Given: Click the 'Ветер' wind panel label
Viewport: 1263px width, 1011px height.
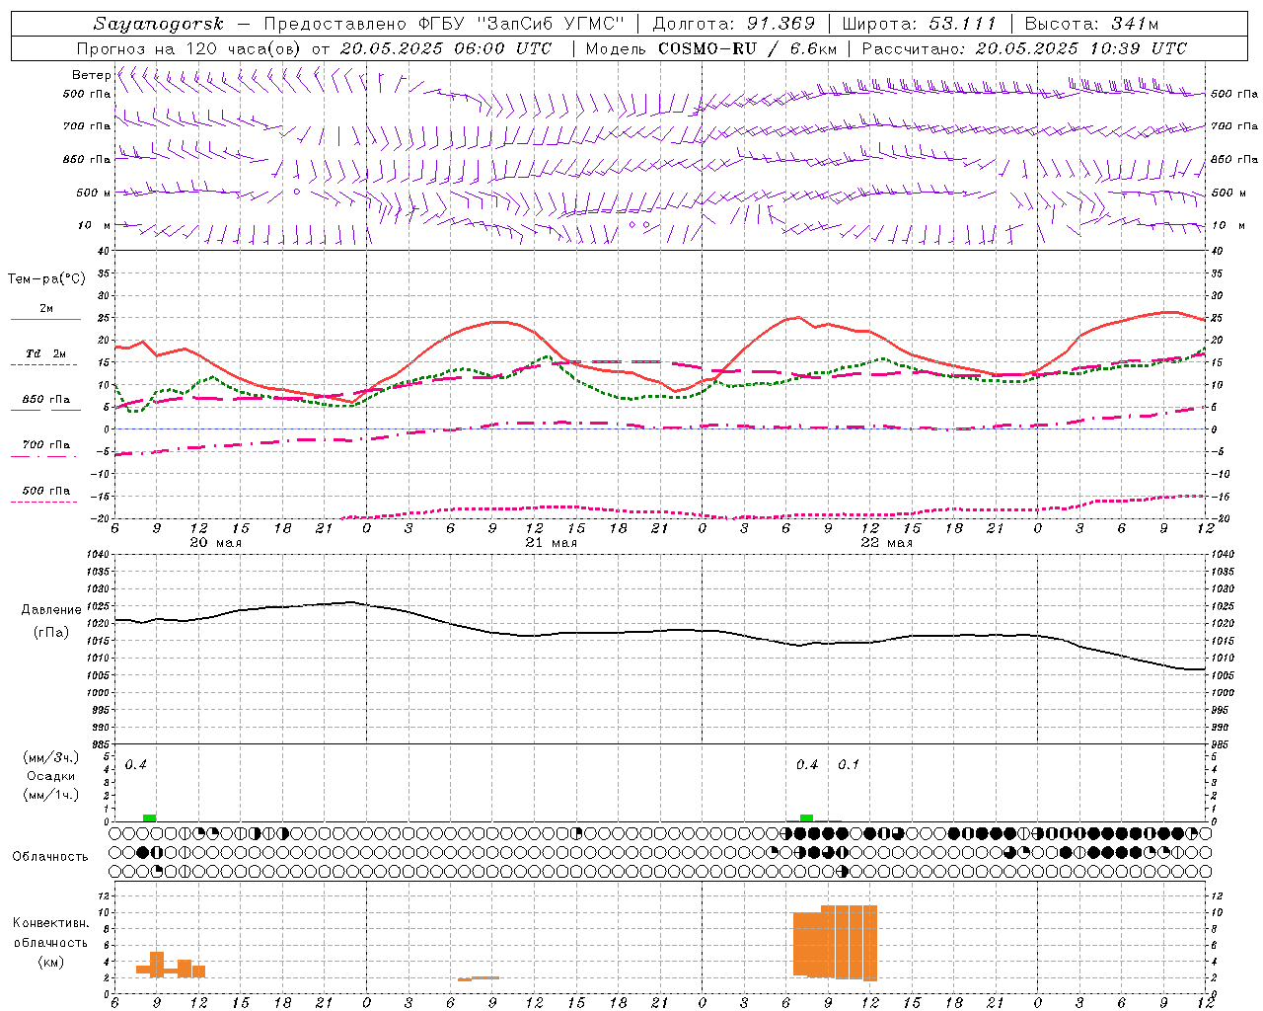Looking at the screenshot, I should coord(91,75).
